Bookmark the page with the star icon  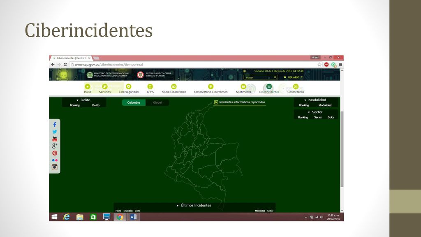pyautogui.click(x=319, y=65)
